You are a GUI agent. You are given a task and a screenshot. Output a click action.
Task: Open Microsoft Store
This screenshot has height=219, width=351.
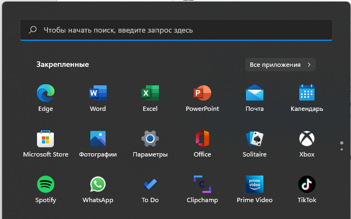[x=46, y=139]
